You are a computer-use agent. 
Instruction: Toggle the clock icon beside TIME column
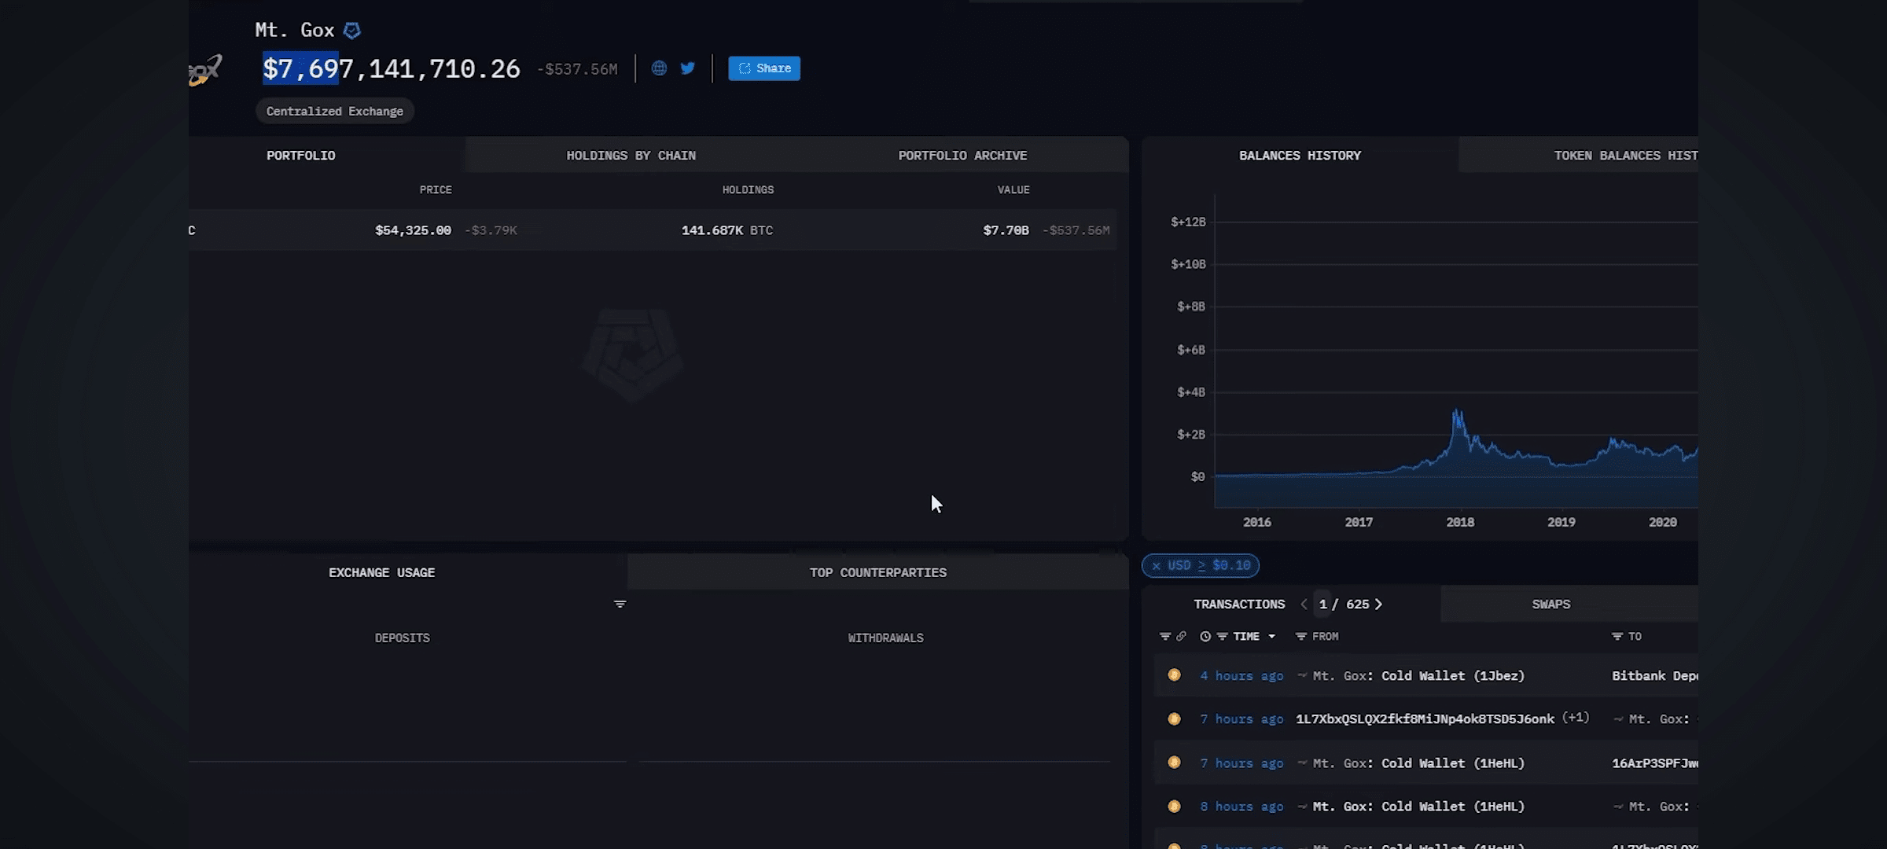[1205, 636]
